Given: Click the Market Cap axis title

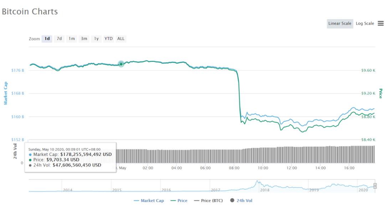Looking at the screenshot, I should pos(6,93).
